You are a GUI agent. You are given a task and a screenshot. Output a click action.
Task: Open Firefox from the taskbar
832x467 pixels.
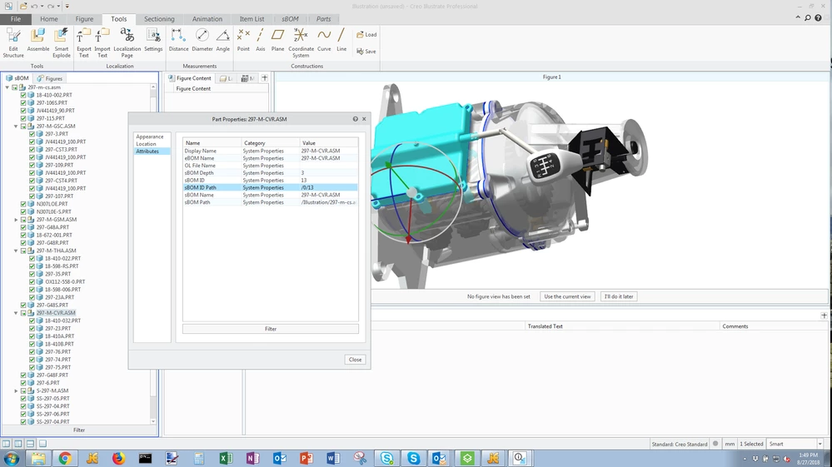tap(118, 458)
